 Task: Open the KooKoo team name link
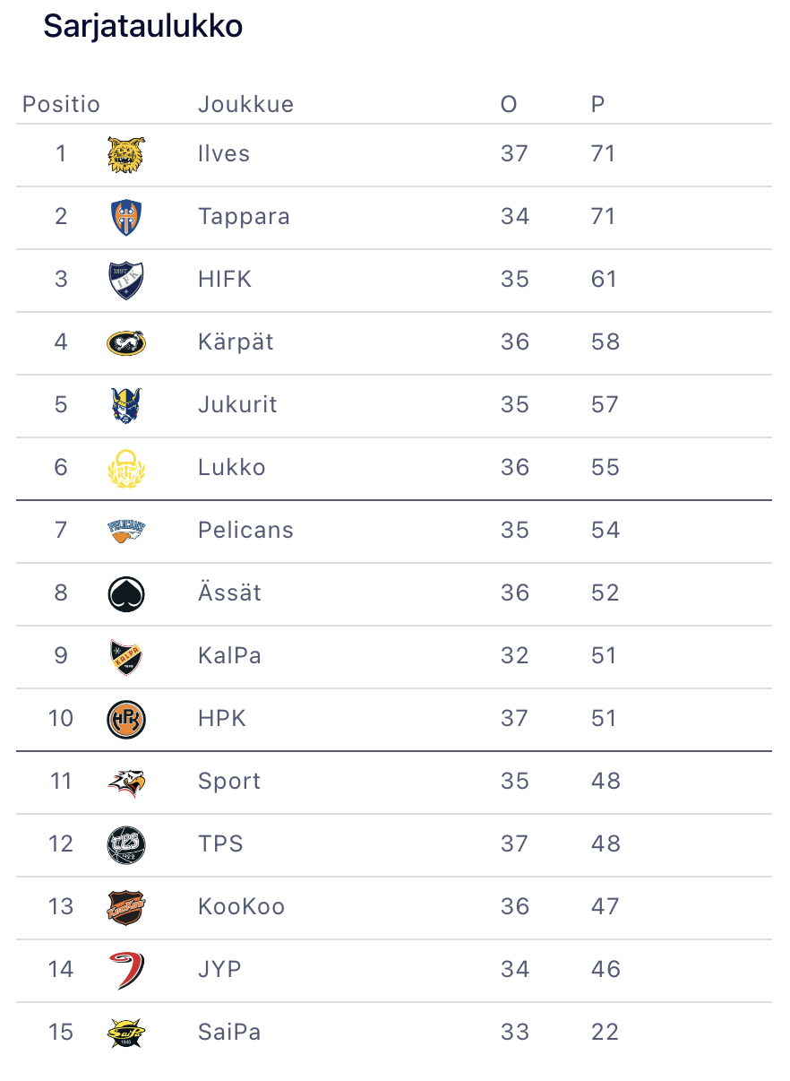tap(241, 907)
